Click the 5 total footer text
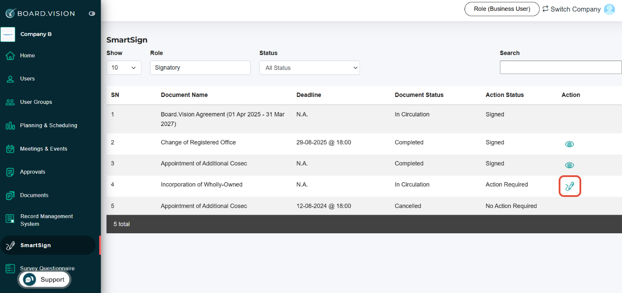This screenshot has height=293, width=622. pos(122,224)
